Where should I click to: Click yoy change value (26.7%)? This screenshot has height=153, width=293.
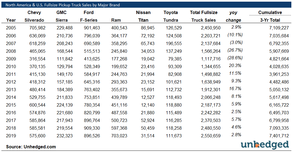(235, 50)
